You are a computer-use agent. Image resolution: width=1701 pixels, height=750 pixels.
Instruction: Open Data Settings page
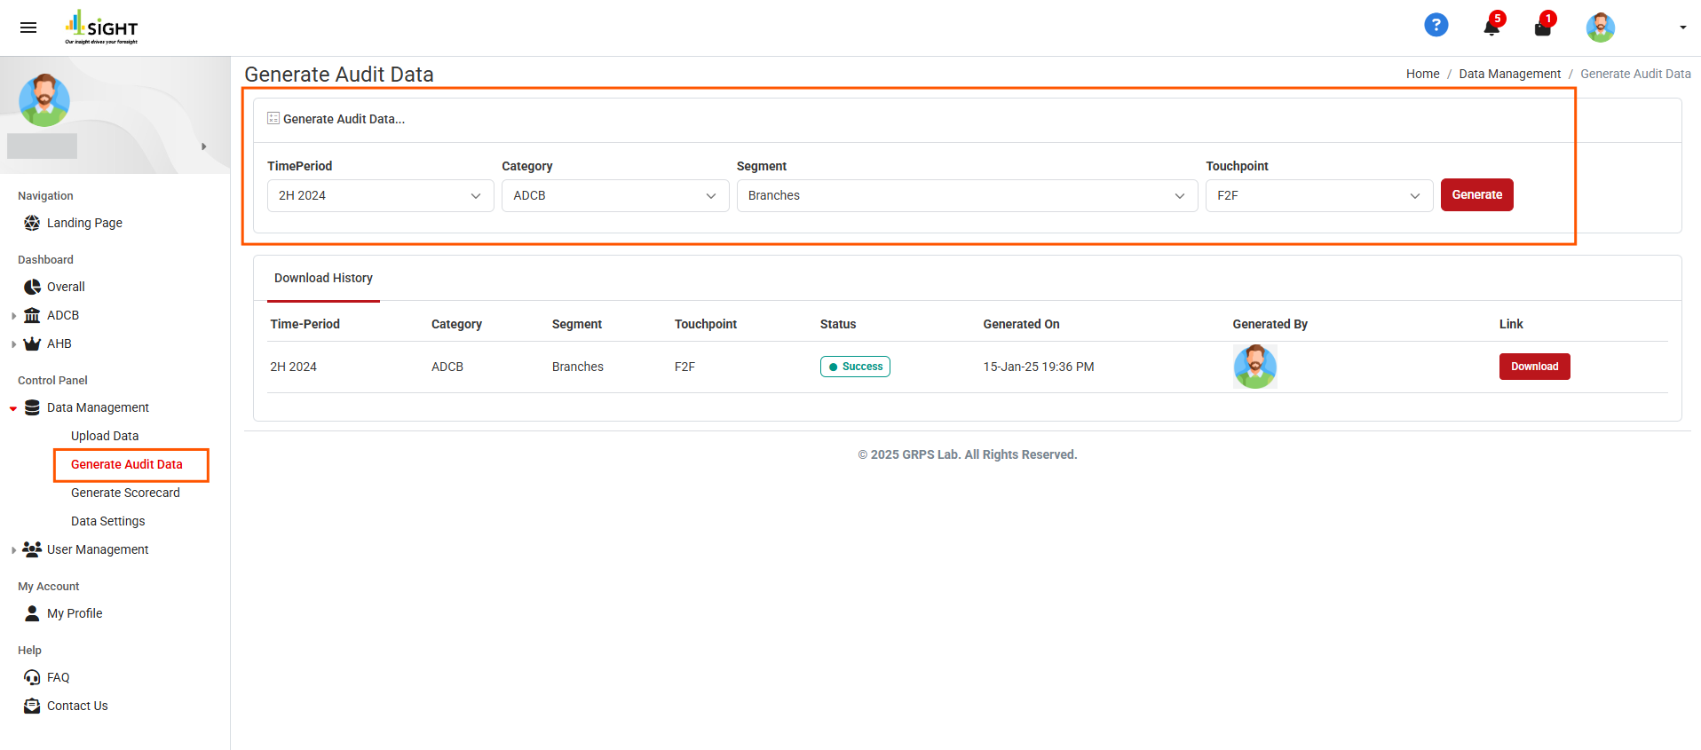click(107, 521)
